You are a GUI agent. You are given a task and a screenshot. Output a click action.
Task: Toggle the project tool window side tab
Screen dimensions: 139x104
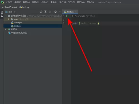pyautogui.click(x=2, y=13)
